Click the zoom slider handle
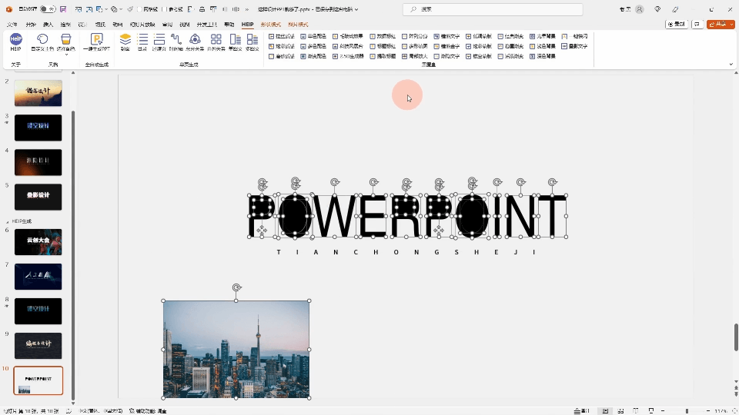This screenshot has height=415, width=739. pos(687,410)
